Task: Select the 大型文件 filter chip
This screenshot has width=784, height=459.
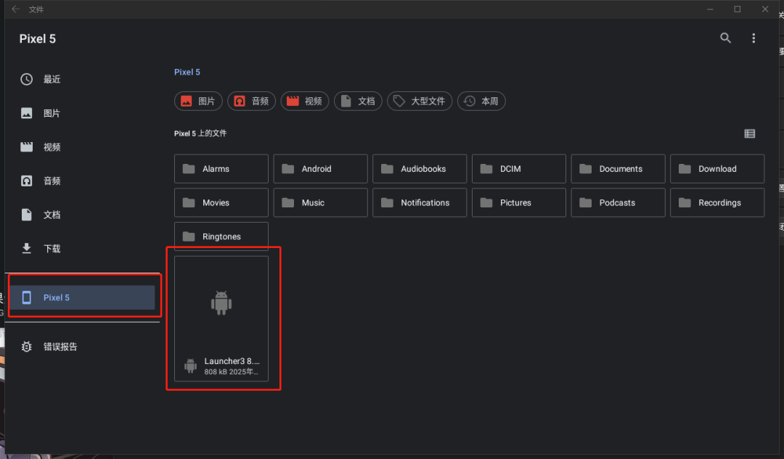Action: coord(420,102)
